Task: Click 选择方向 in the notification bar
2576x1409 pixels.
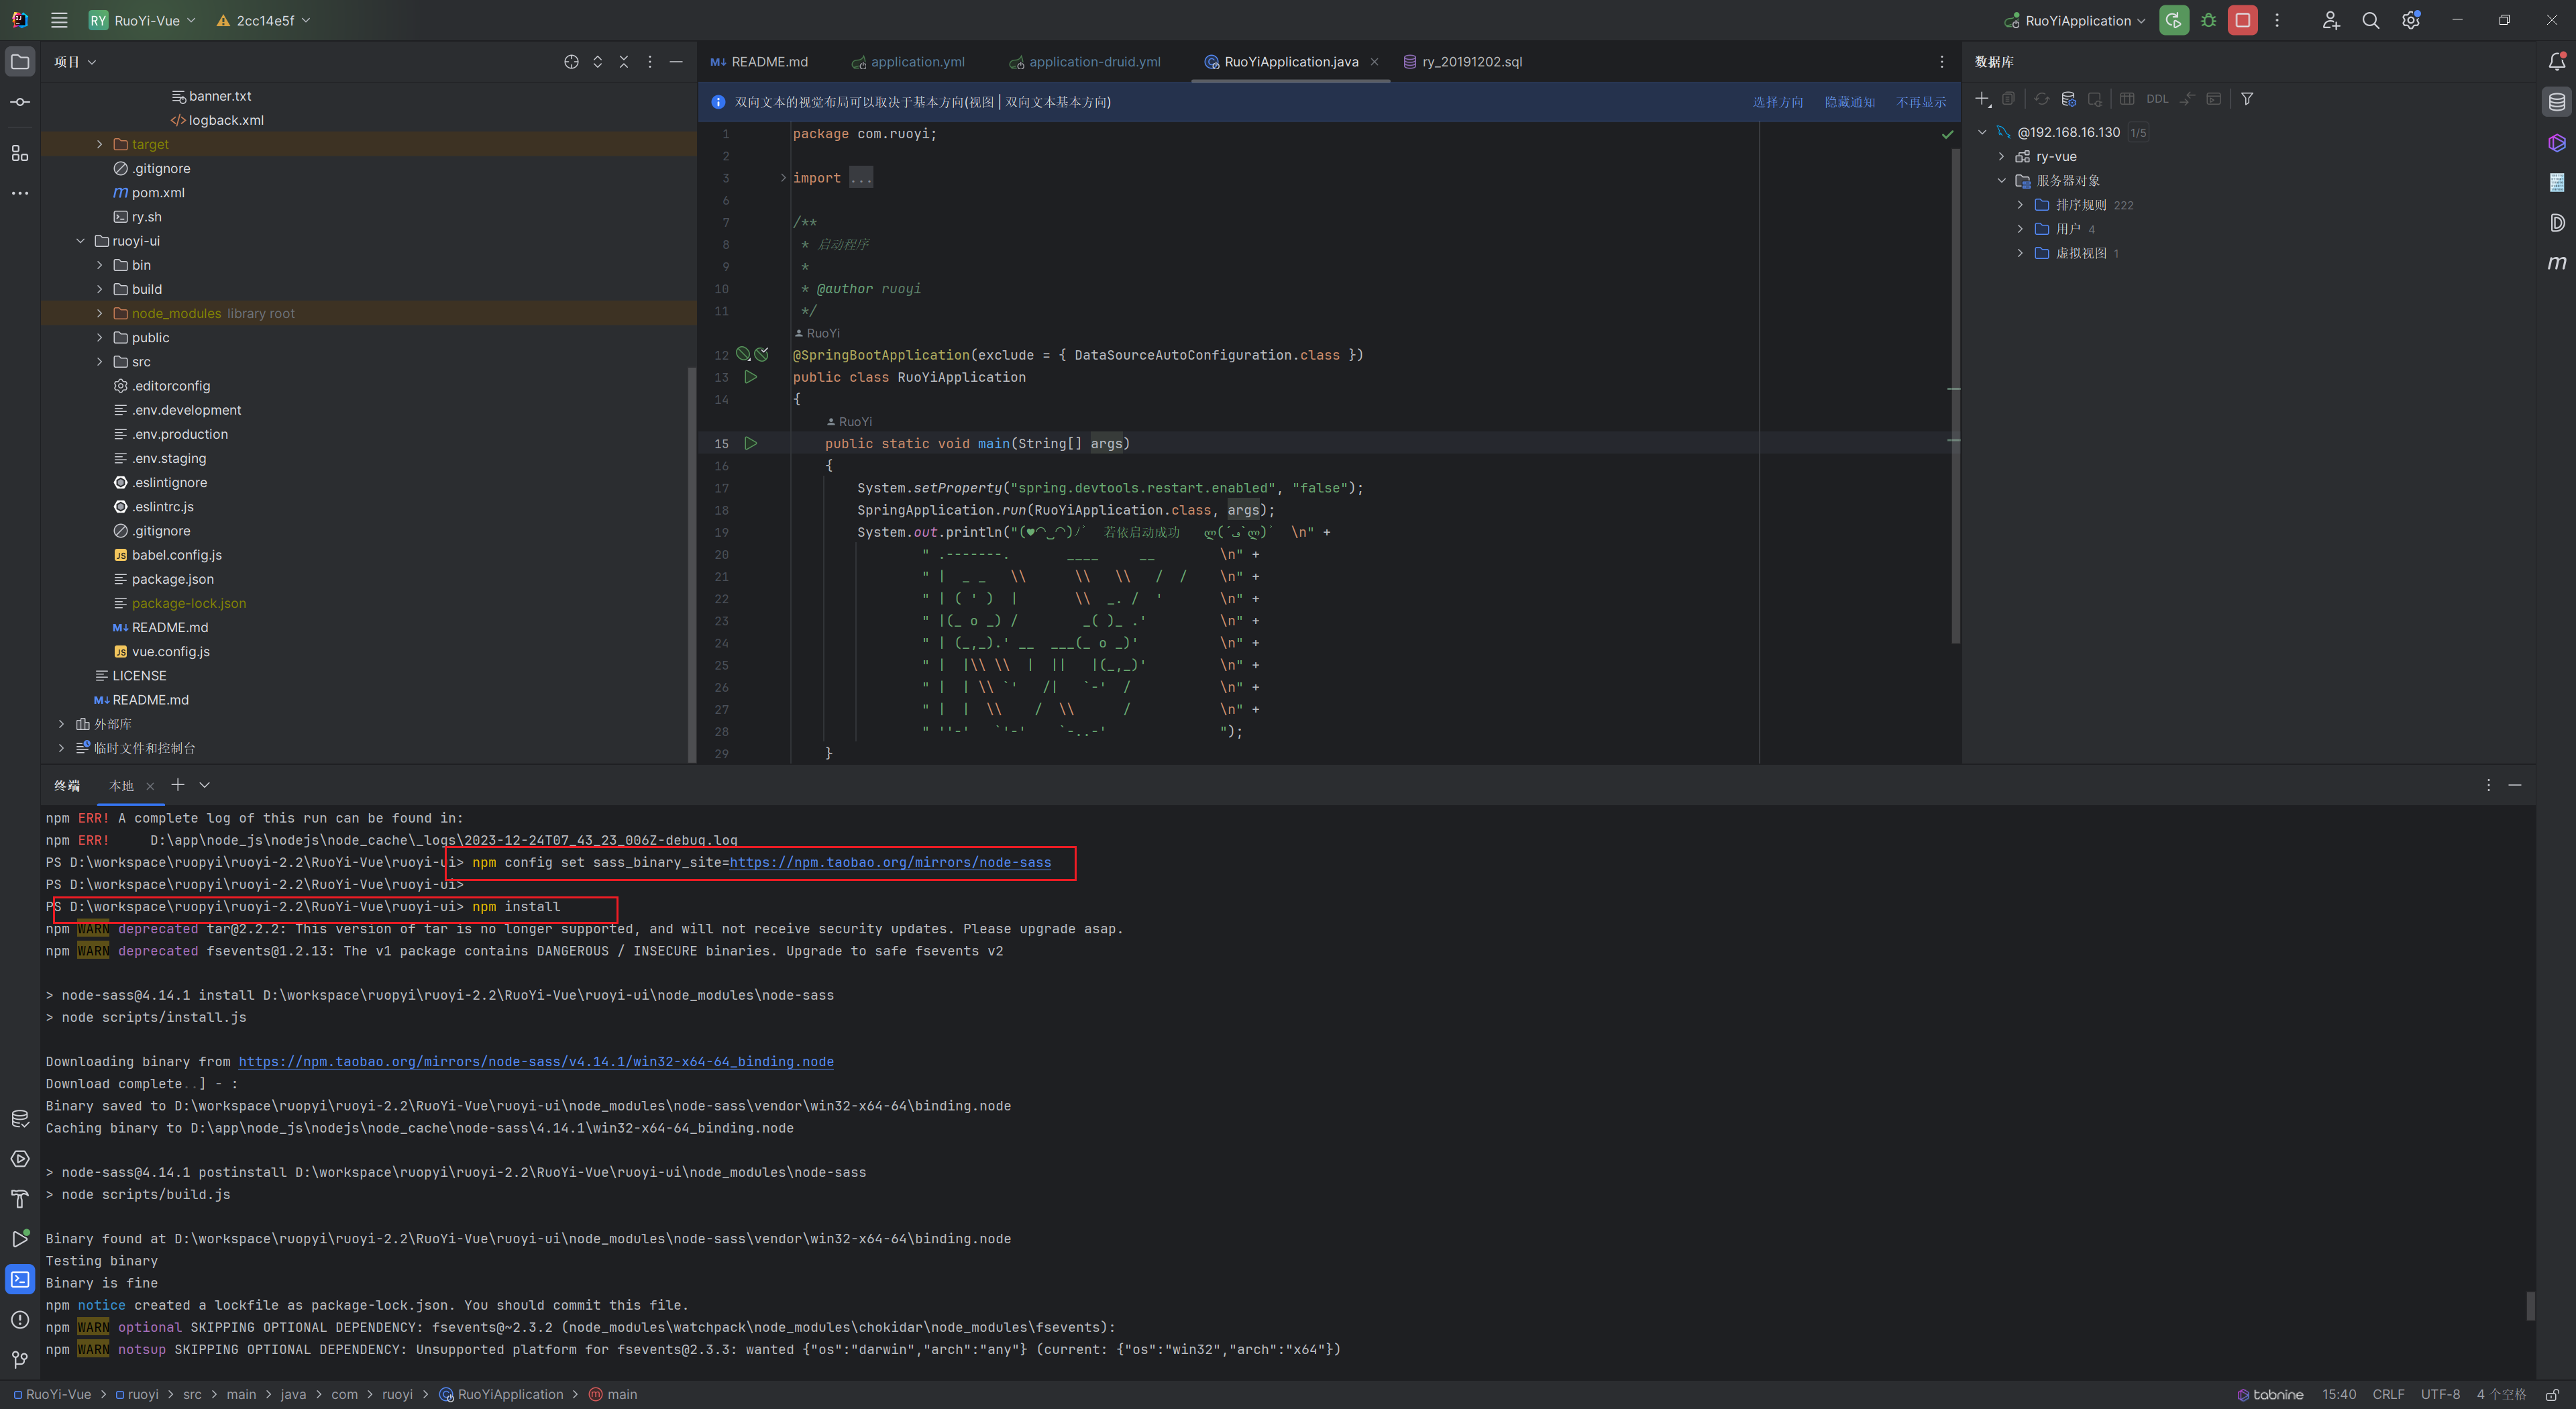Action: (x=1777, y=102)
